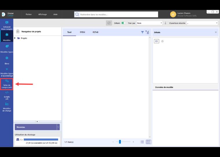
Task: Toggle sort direction arrow
Action: pyautogui.click(x=165, y=23)
